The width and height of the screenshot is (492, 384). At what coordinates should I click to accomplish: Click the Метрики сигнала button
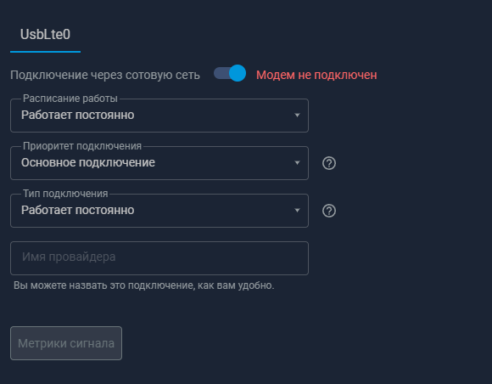coord(66,343)
